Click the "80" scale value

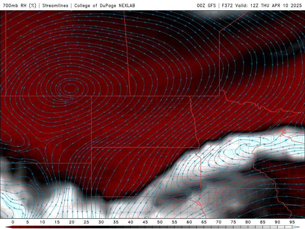(x=248, y=222)
